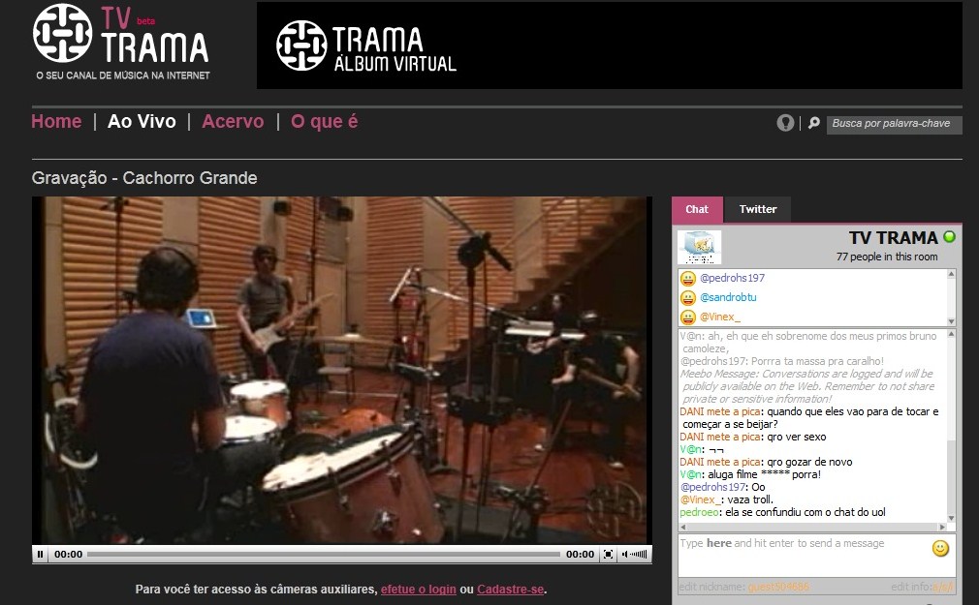The width and height of the screenshot is (979, 605).
Task: Click smiley icon beside @pedrohs197
Action: (688, 279)
